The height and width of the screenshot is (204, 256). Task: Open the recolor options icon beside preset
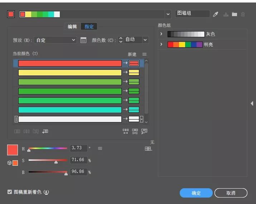click(83, 40)
